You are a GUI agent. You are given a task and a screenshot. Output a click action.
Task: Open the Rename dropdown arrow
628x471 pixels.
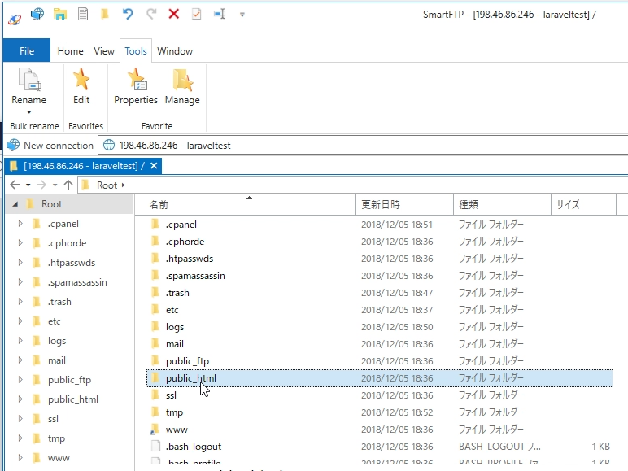coord(28,112)
